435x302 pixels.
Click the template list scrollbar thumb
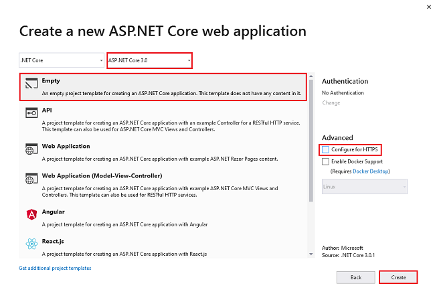[311, 141]
